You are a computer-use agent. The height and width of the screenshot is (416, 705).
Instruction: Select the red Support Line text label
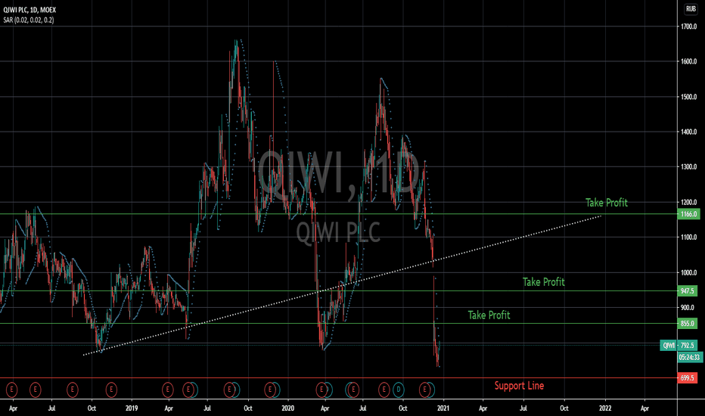point(519,386)
